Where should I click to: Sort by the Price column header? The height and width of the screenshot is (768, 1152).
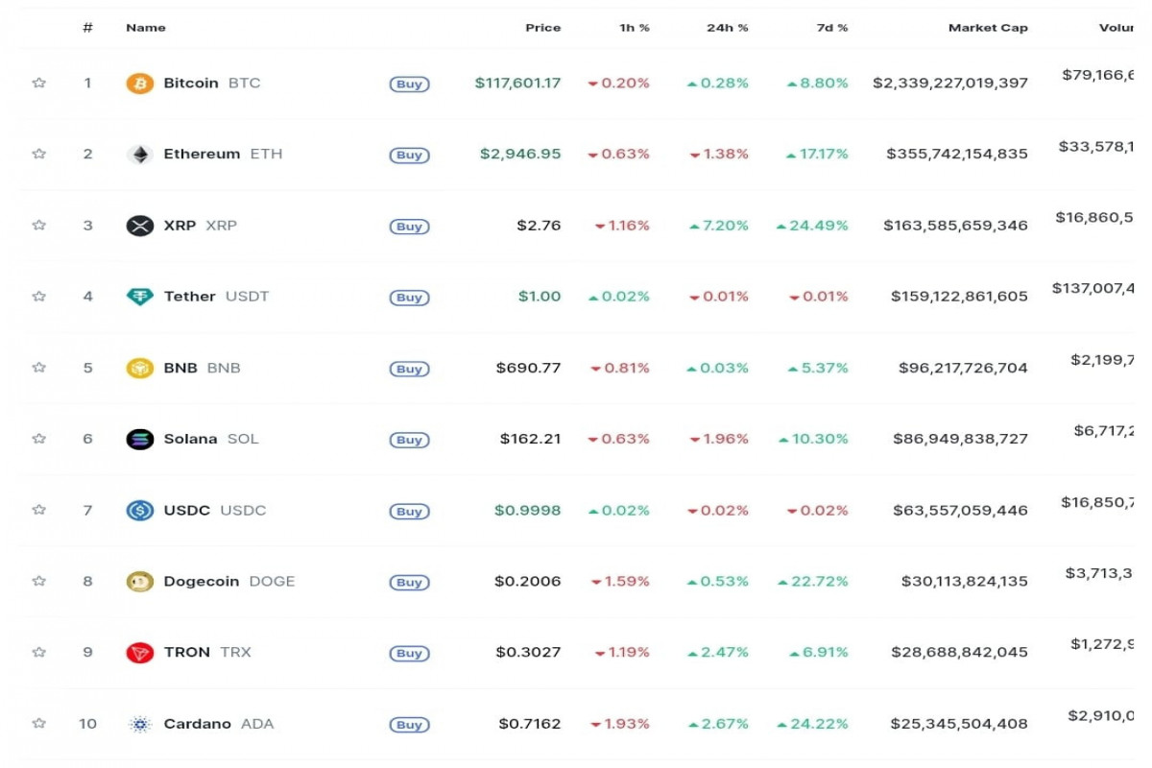tap(542, 28)
